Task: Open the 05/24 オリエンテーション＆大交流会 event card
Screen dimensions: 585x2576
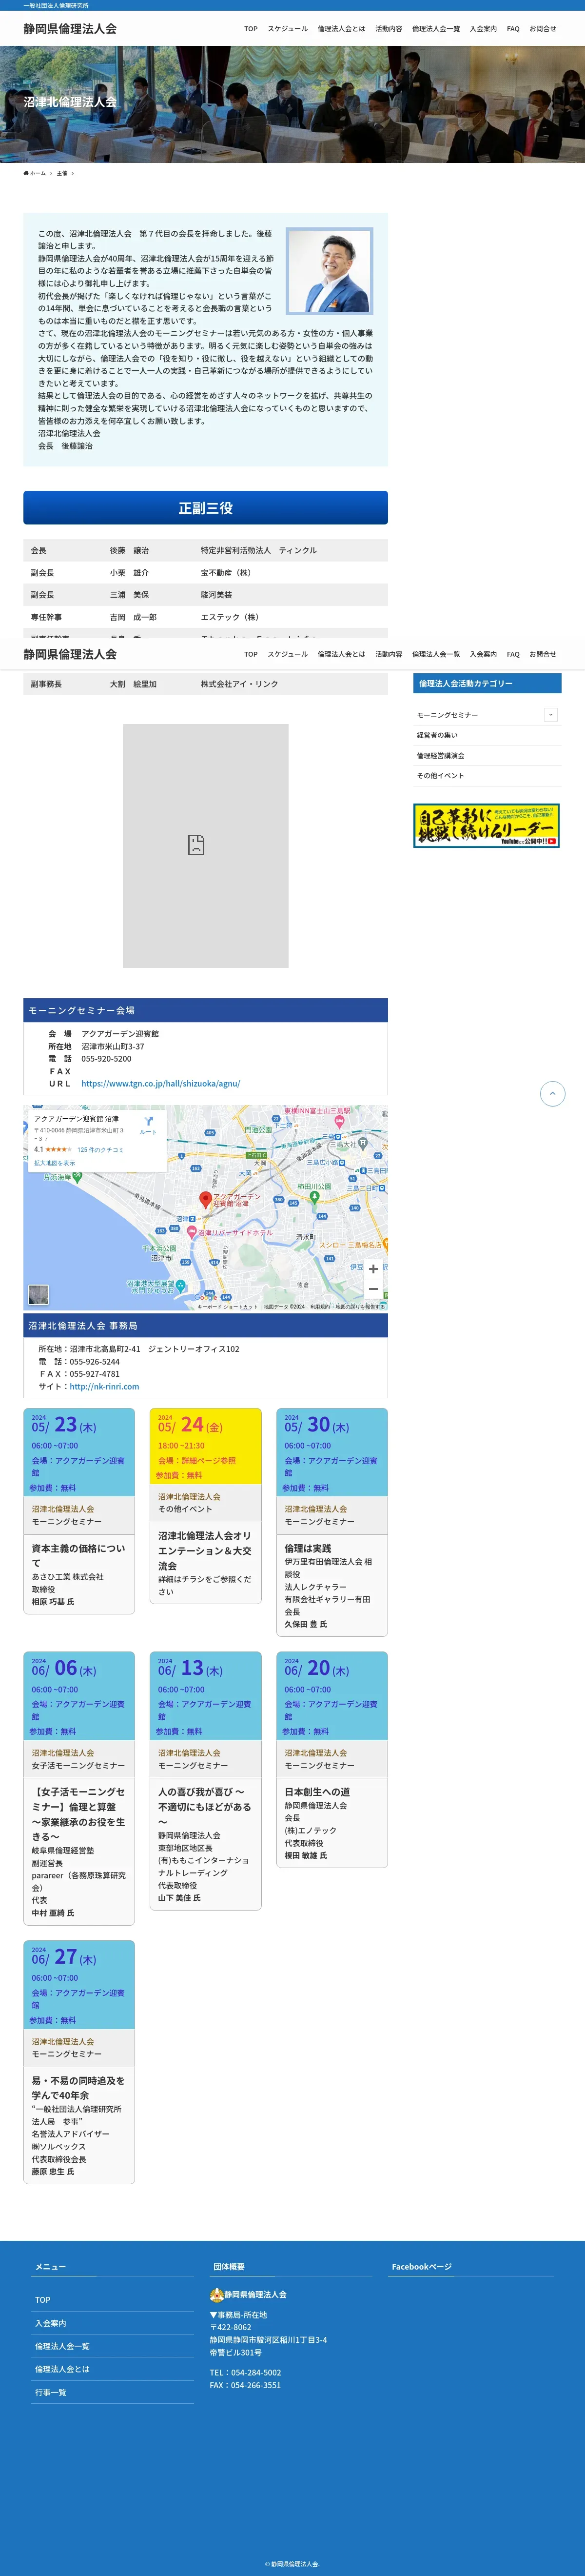Action: (x=205, y=1505)
